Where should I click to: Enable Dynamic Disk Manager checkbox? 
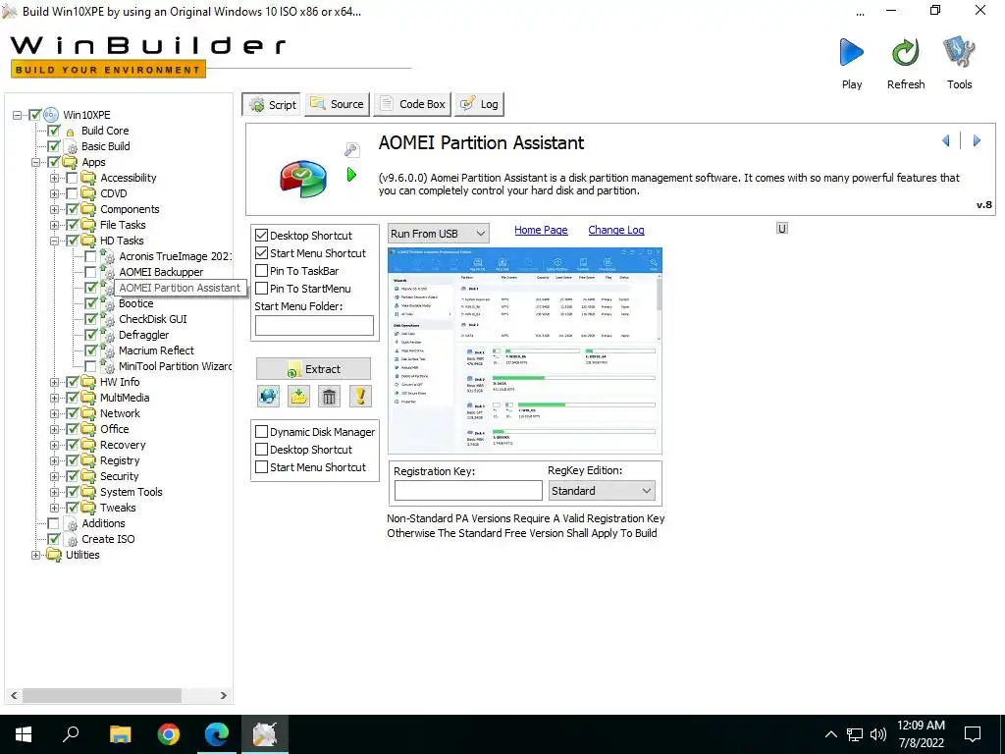pyautogui.click(x=261, y=432)
